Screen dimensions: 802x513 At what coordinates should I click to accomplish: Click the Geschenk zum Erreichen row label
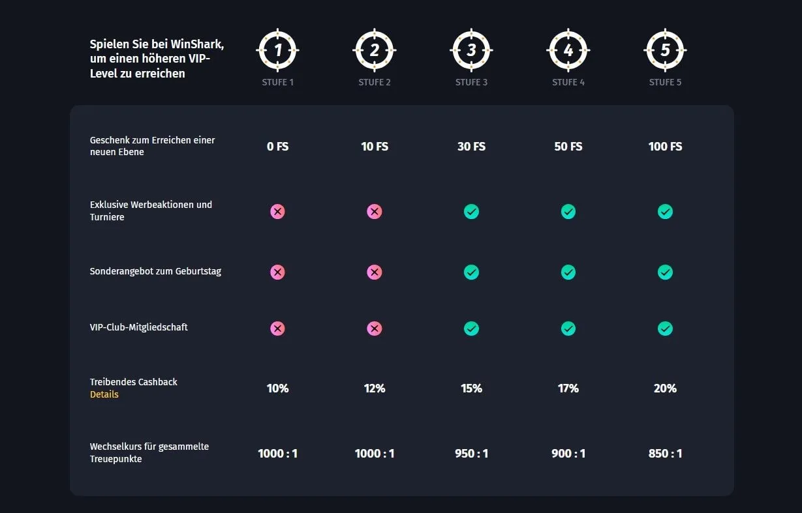tap(153, 146)
